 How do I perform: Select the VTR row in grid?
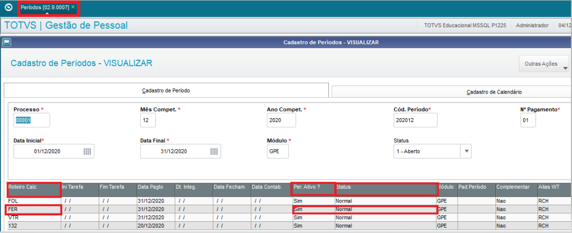(289, 218)
